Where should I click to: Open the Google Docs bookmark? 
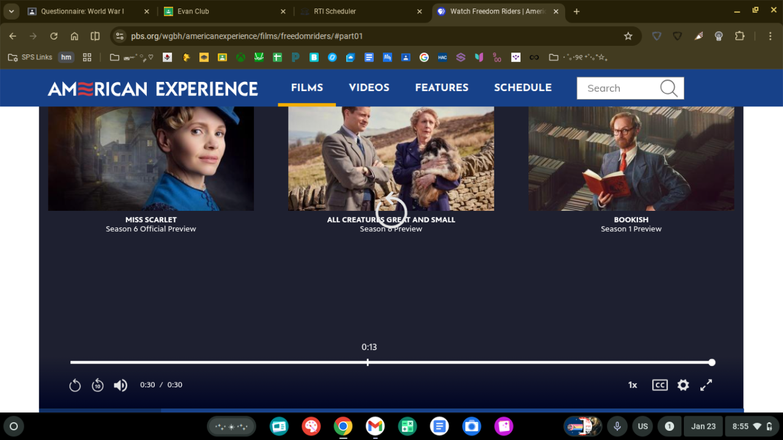[369, 57]
